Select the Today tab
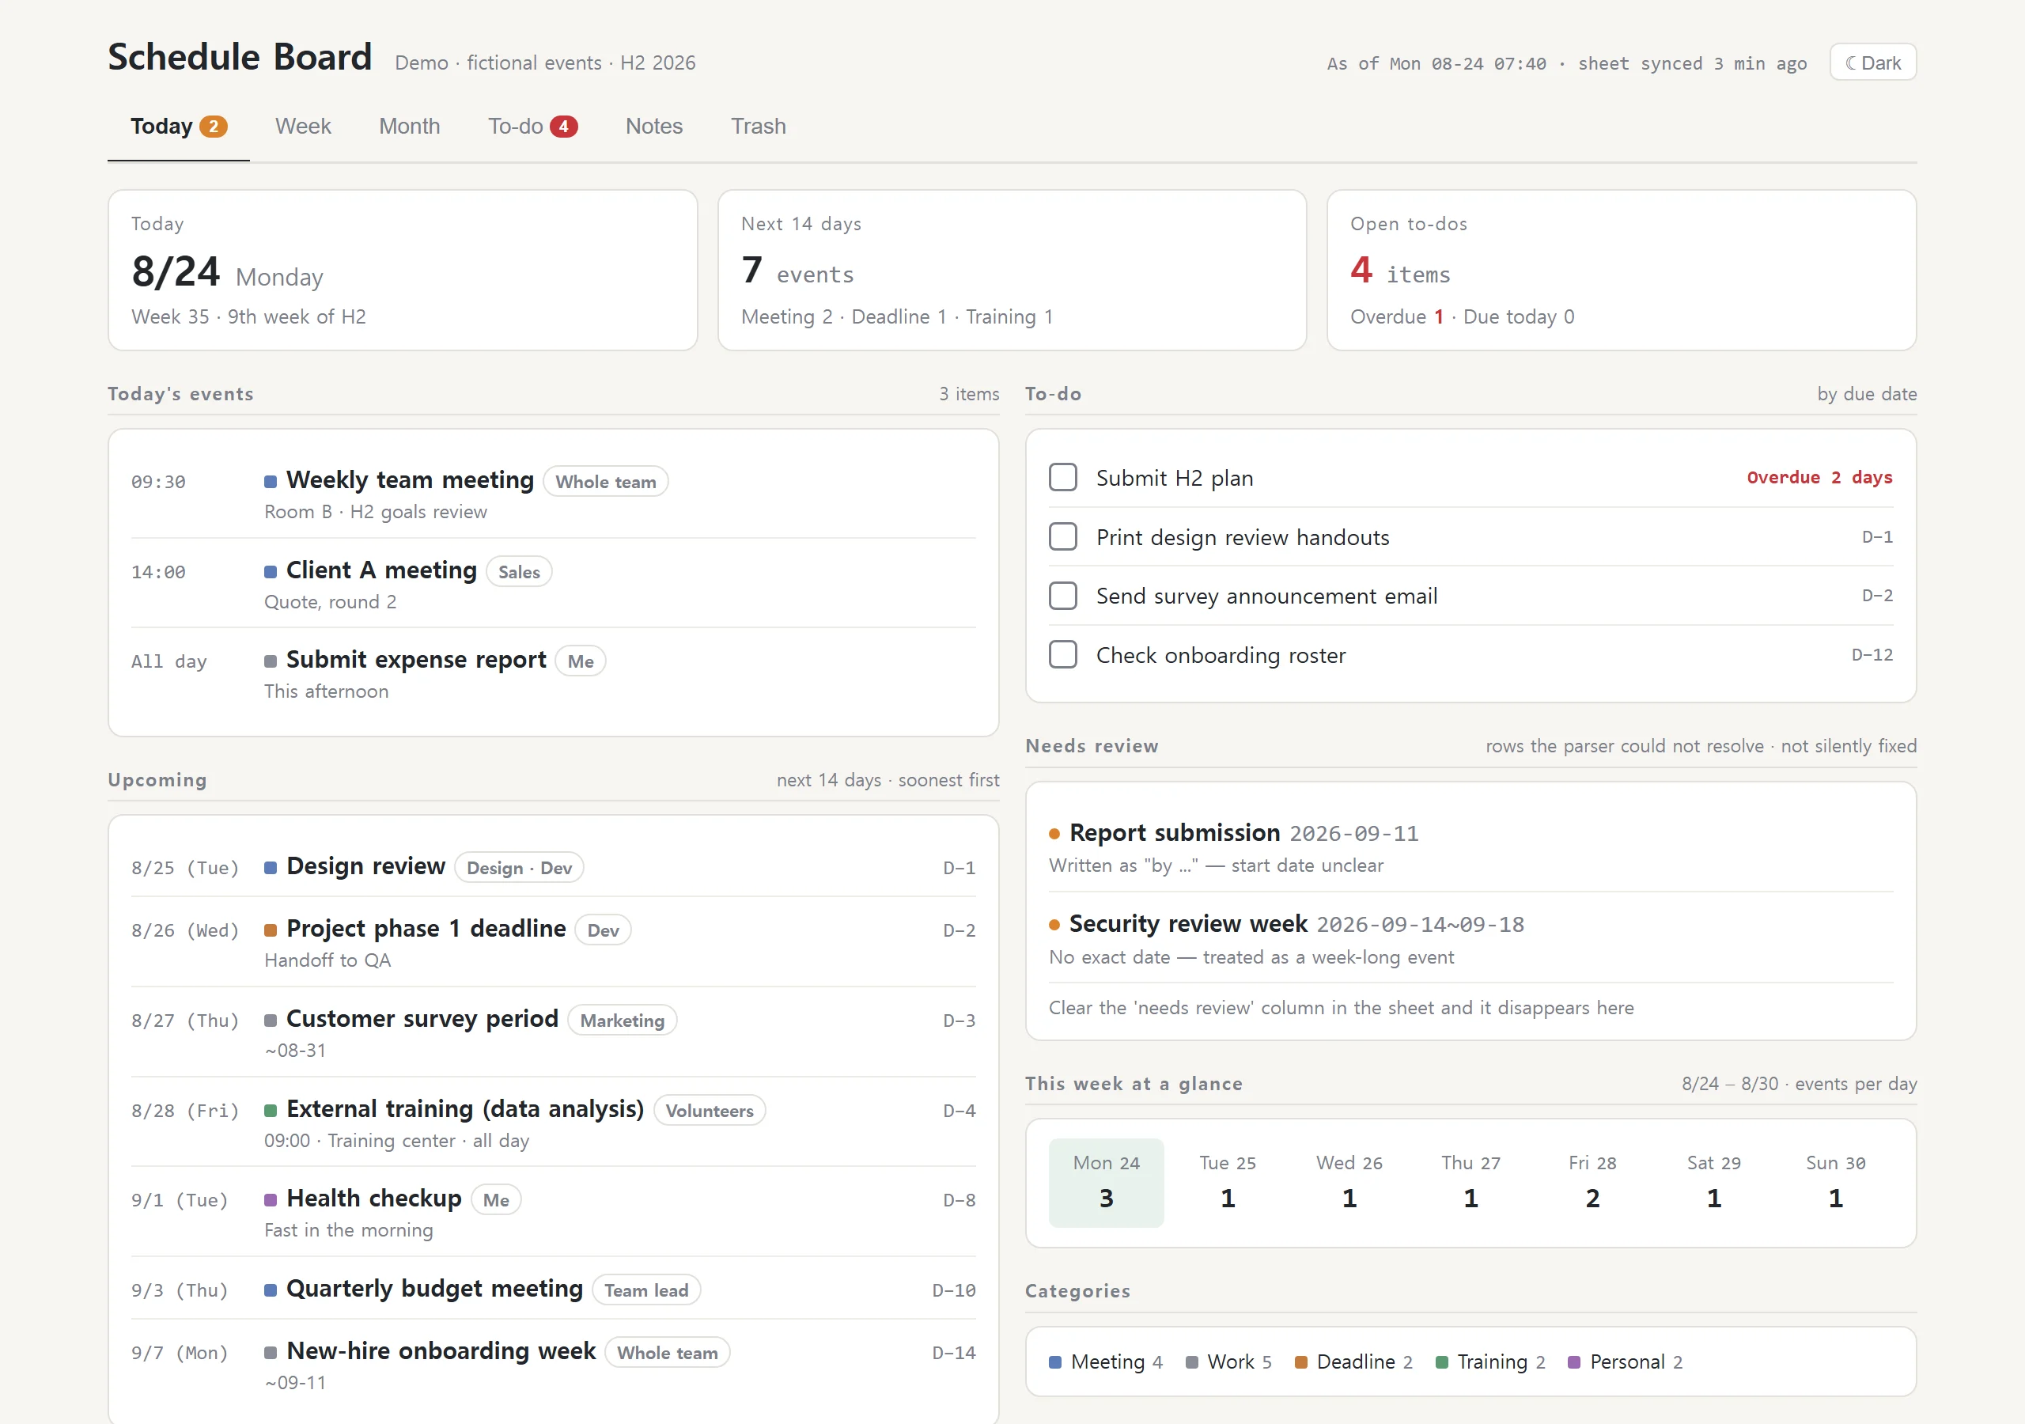Viewport: 2025px width, 1424px height. (x=178, y=126)
